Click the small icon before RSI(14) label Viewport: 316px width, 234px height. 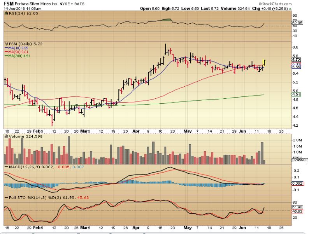[x=7, y=13]
